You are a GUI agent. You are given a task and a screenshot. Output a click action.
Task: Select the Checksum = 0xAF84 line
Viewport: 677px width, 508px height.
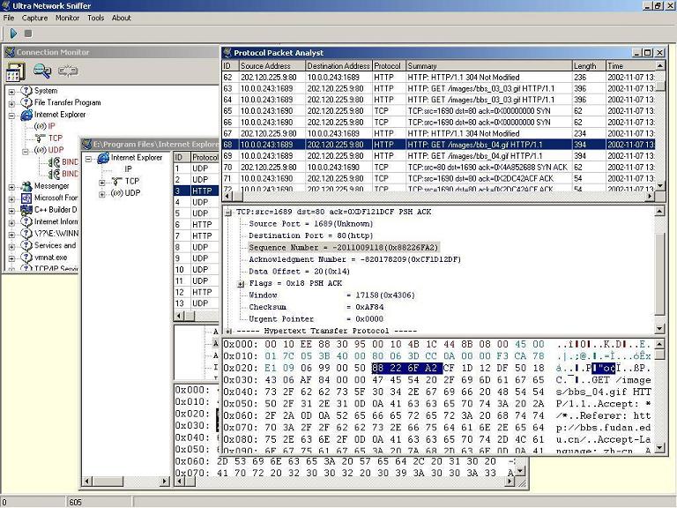coord(316,307)
